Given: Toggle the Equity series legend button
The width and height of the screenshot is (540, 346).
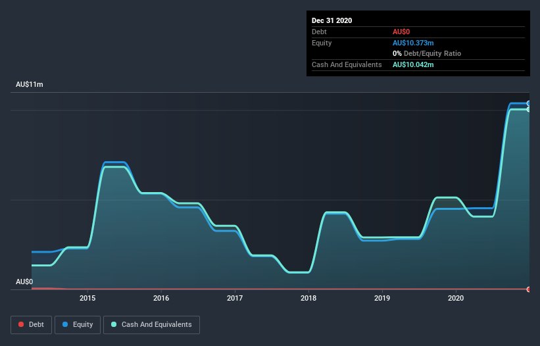Looking at the screenshot, I should click(78, 325).
